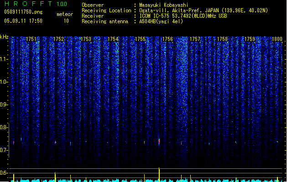The height and width of the screenshot is (182, 287).
Task: Click the meteor count value 10
Action: pyautogui.click(x=66, y=21)
